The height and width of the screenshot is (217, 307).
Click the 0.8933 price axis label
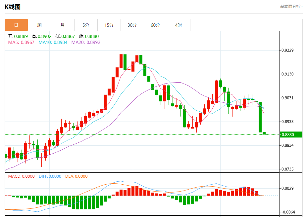pyautogui.click(x=287, y=122)
